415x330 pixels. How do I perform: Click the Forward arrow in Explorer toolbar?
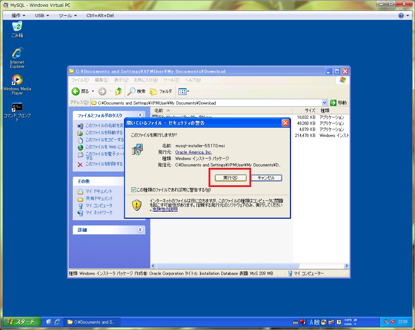pyautogui.click(x=102, y=91)
